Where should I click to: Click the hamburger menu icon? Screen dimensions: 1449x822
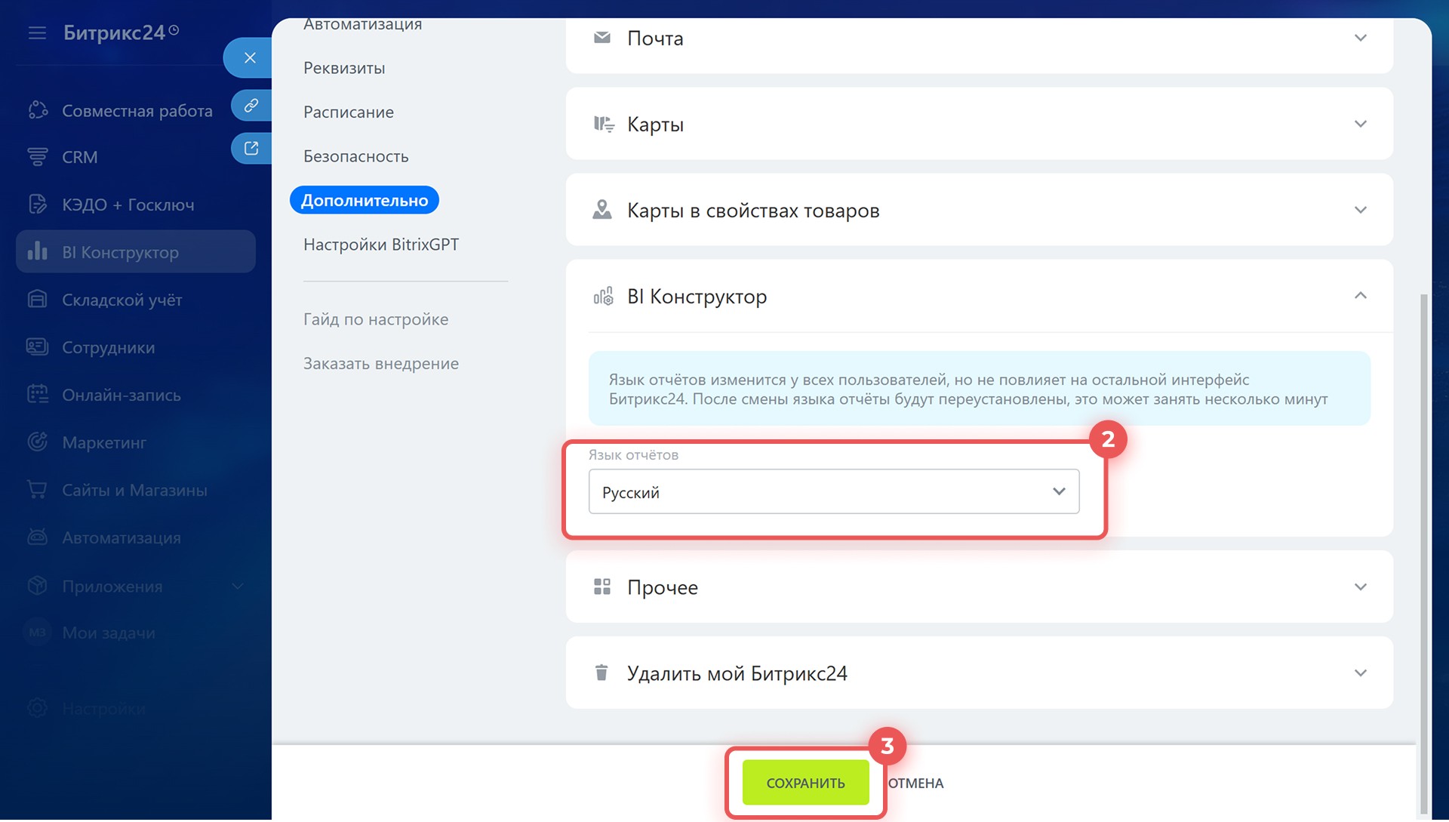point(37,32)
